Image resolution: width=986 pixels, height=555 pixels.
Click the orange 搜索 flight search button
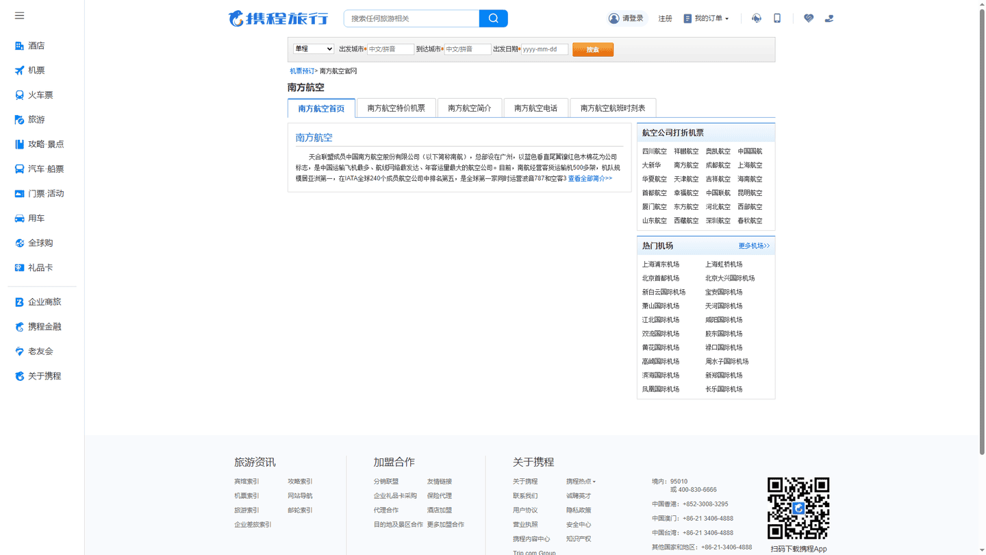point(593,49)
